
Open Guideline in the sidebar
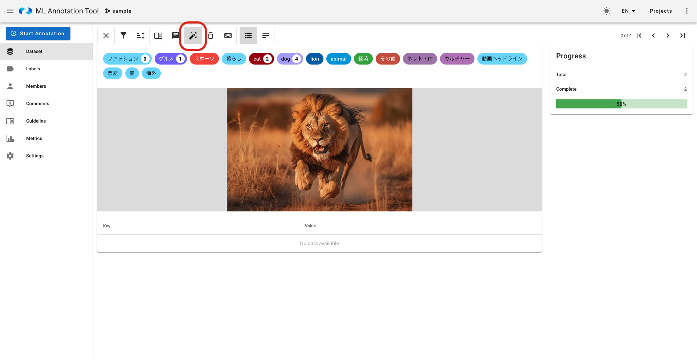coord(46,121)
